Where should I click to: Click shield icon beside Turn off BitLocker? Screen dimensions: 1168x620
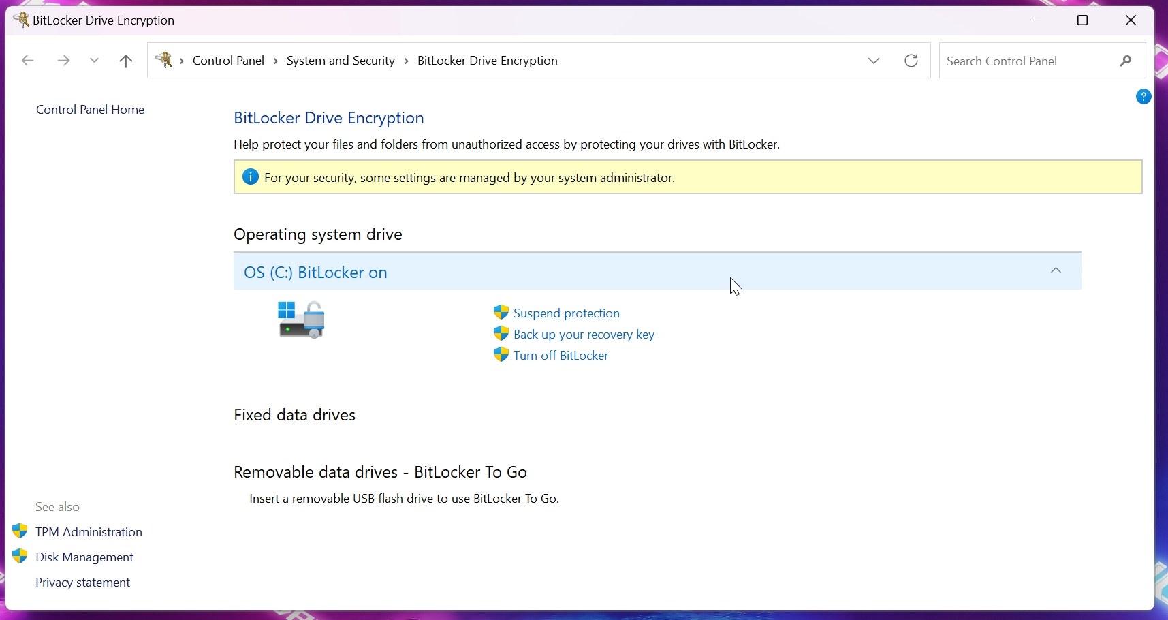click(x=501, y=355)
